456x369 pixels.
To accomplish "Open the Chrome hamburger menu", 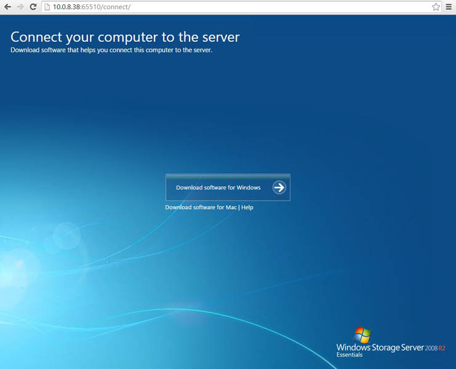I will [x=449, y=7].
